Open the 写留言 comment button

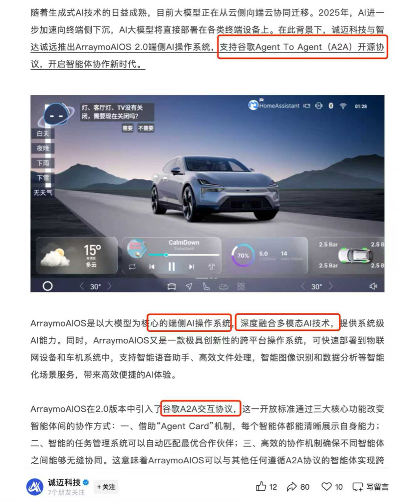[371, 487]
